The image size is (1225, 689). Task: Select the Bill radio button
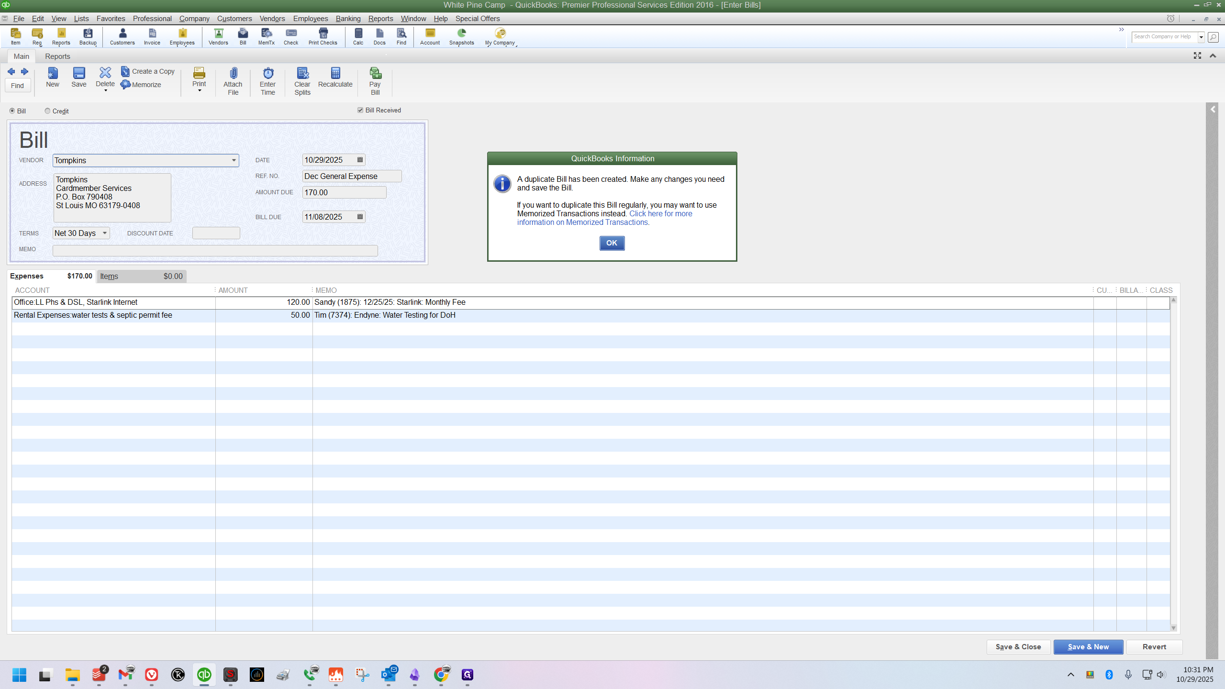(12, 111)
